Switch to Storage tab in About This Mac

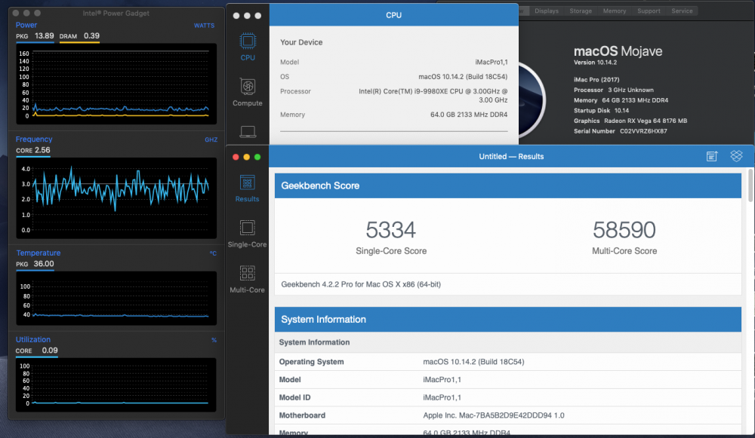coord(581,11)
